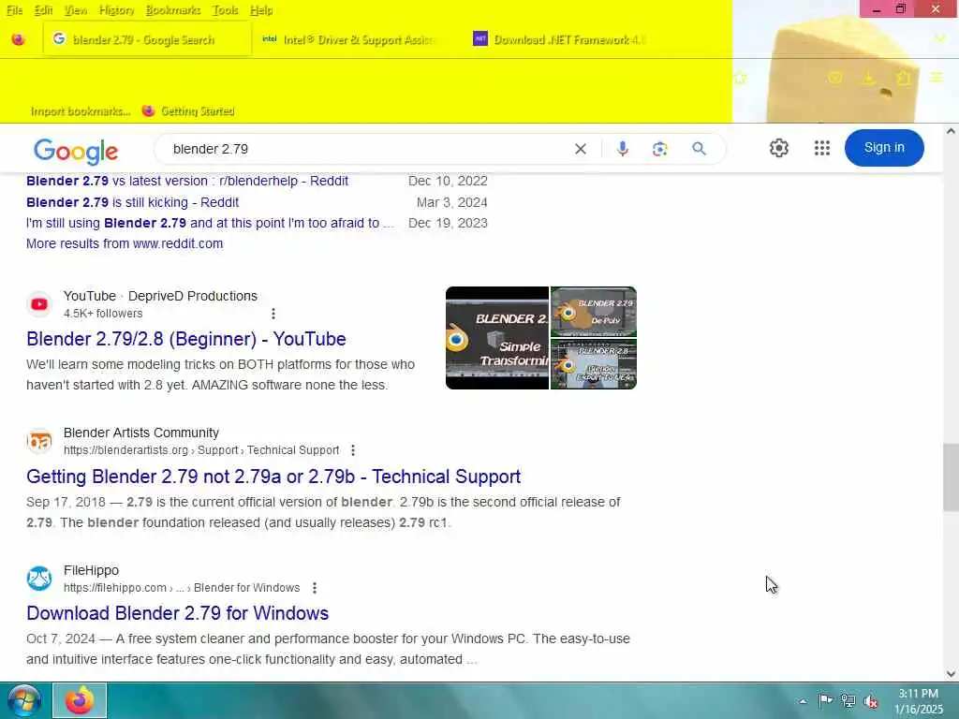Screen dimensions: 959x719
Task: Open Firefox View icon left of tabs
Action: coord(19,39)
